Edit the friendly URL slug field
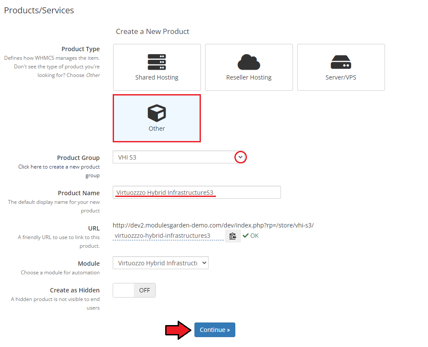The width and height of the screenshot is (428, 347). pos(168,236)
